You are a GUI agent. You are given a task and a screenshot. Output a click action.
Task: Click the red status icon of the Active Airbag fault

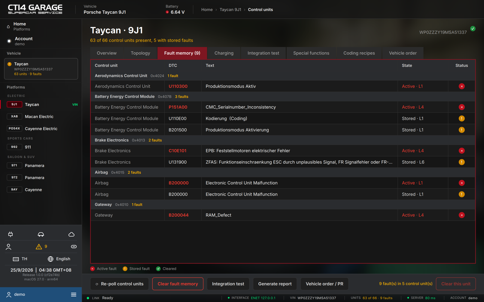462,183
